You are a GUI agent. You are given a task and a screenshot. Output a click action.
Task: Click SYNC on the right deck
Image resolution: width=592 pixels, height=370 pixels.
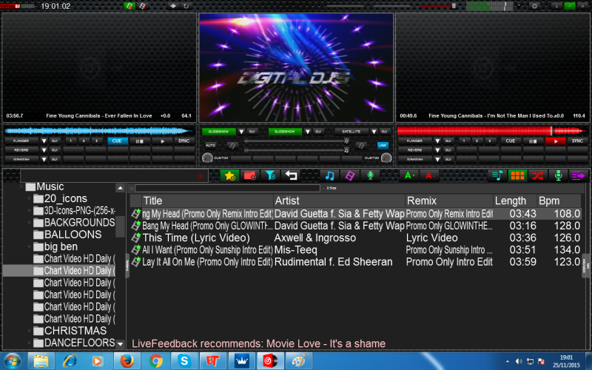click(577, 141)
